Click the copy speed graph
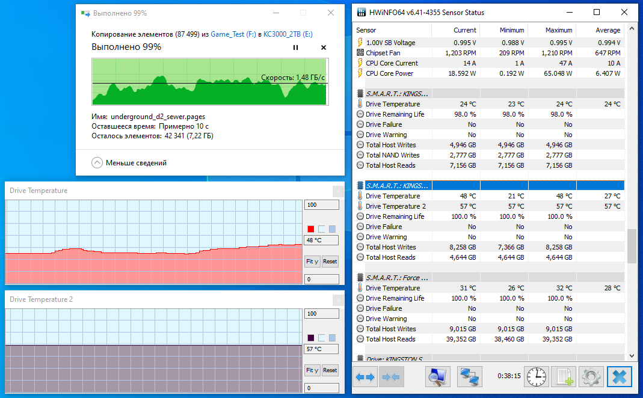Image resolution: width=643 pixels, height=398 pixels. point(209,82)
